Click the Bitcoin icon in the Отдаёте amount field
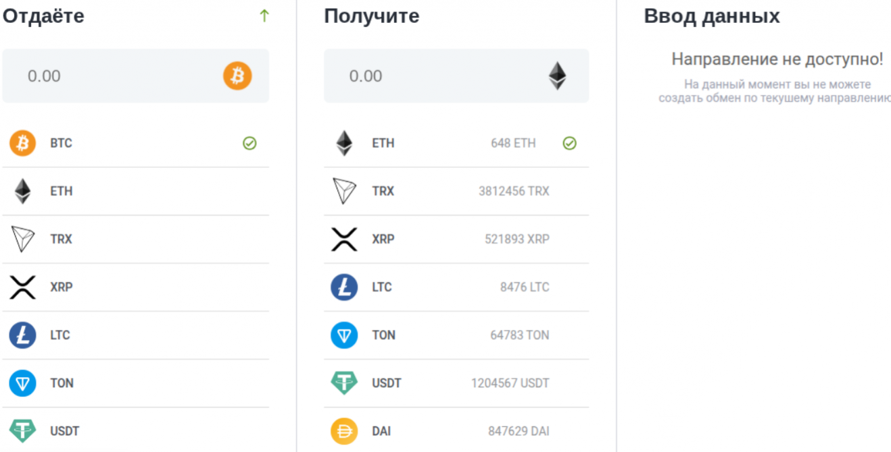 coord(237,76)
